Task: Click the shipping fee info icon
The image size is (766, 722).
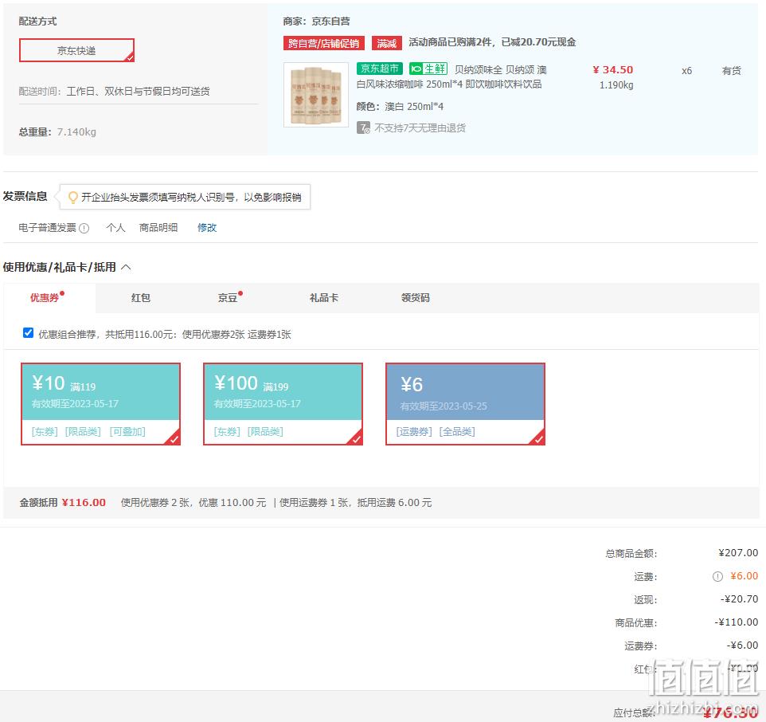Action: [x=717, y=577]
